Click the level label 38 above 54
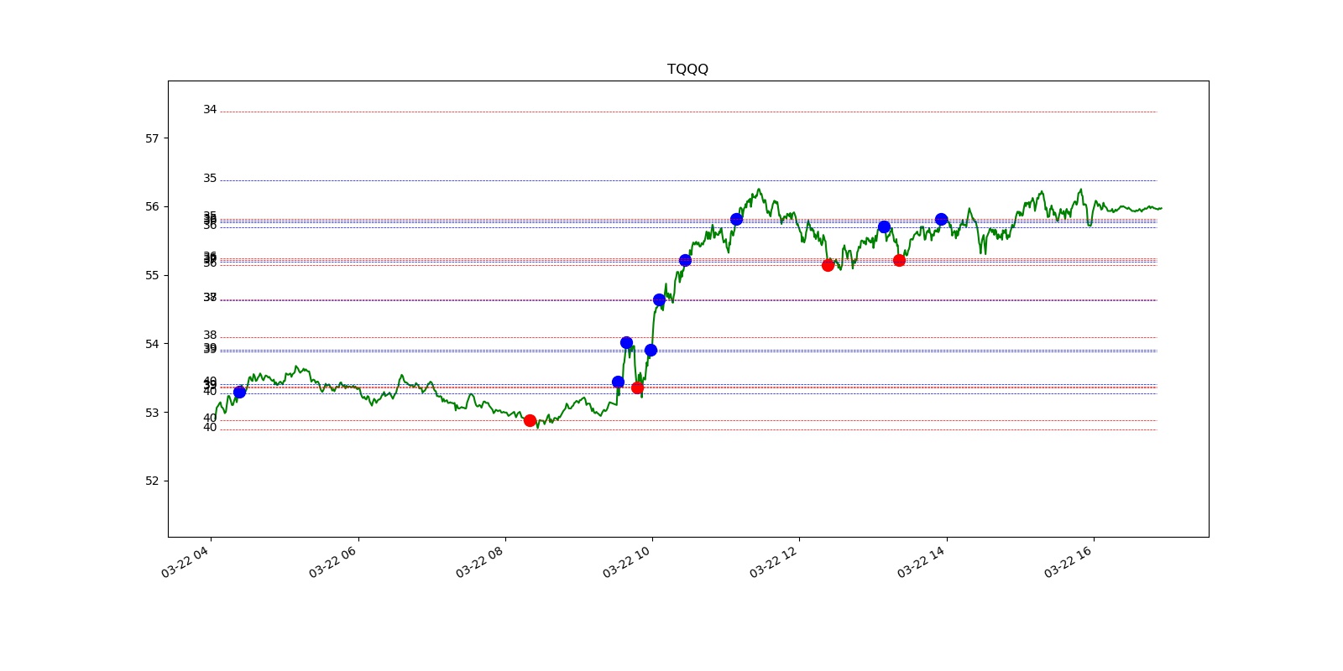Image resolution: width=1343 pixels, height=671 pixels. [x=210, y=335]
